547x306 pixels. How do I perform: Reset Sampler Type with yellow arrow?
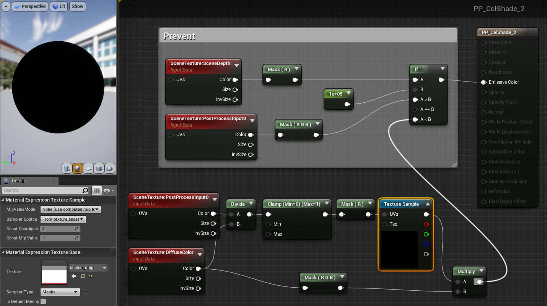(85, 292)
